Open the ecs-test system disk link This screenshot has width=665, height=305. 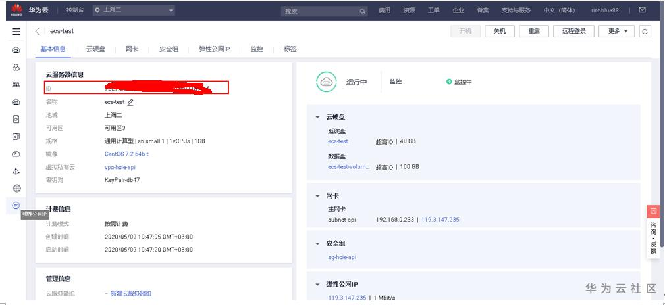[x=338, y=141]
